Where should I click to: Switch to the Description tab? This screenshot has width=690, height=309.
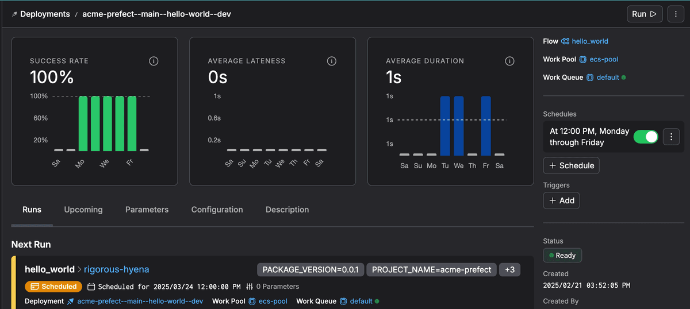287,210
